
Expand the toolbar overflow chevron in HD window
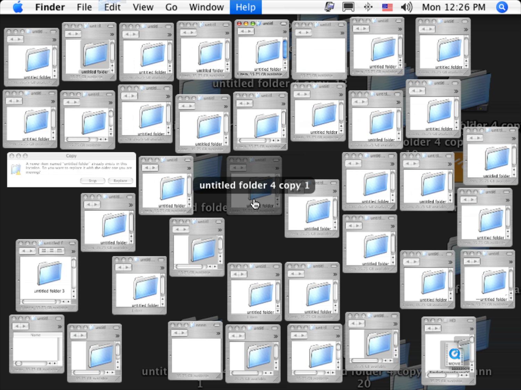pyautogui.click(x=471, y=328)
